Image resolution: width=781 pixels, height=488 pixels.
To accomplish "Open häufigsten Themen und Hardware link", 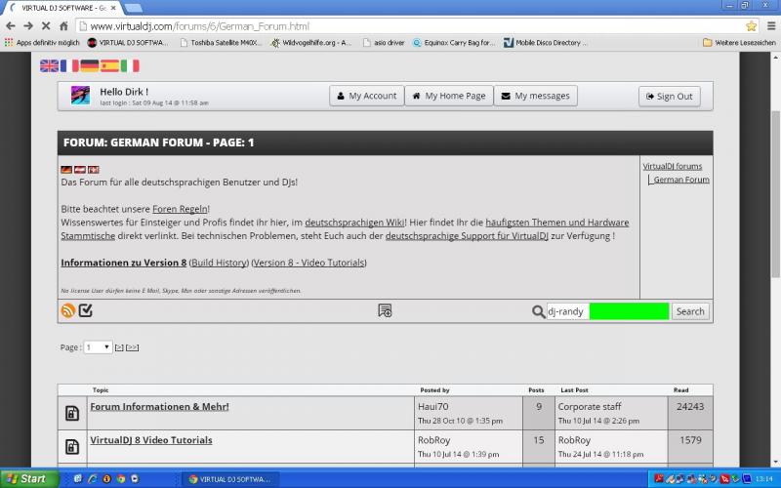I will click(556, 223).
